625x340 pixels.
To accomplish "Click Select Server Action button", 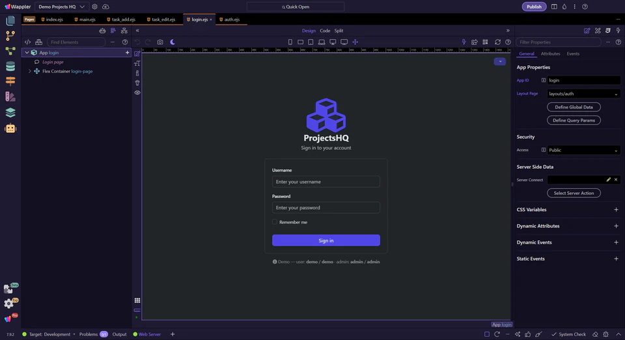I will click(574, 193).
